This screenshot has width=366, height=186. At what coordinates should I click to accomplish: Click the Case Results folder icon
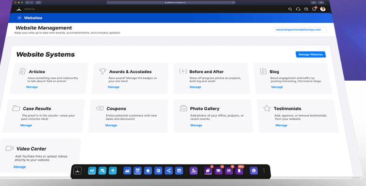(x=16, y=108)
